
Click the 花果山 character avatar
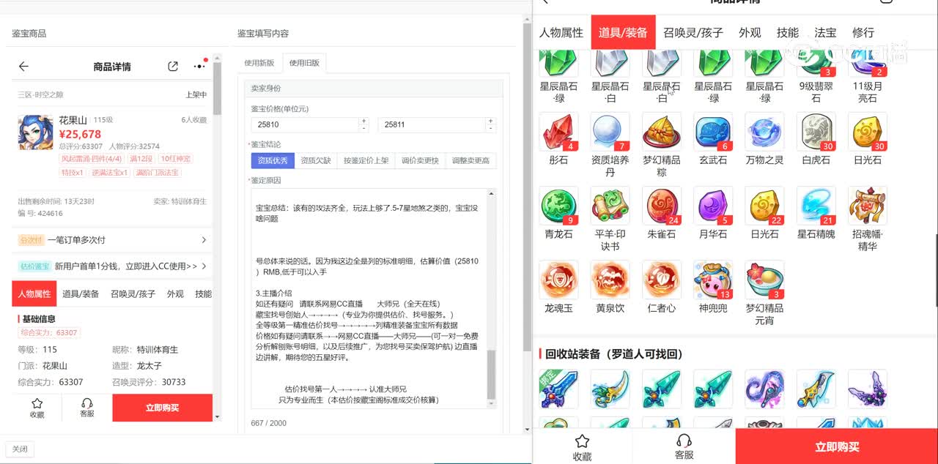click(x=35, y=132)
